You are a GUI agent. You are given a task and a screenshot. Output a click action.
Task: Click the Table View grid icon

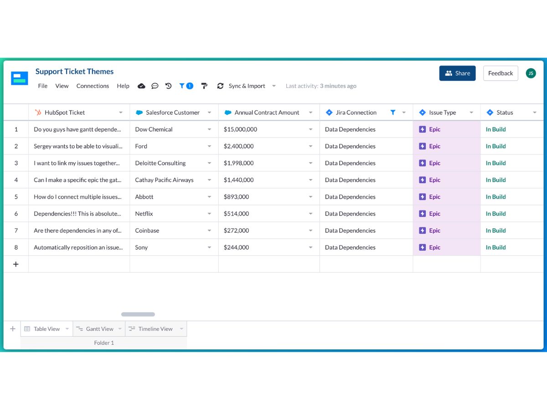(x=27, y=329)
